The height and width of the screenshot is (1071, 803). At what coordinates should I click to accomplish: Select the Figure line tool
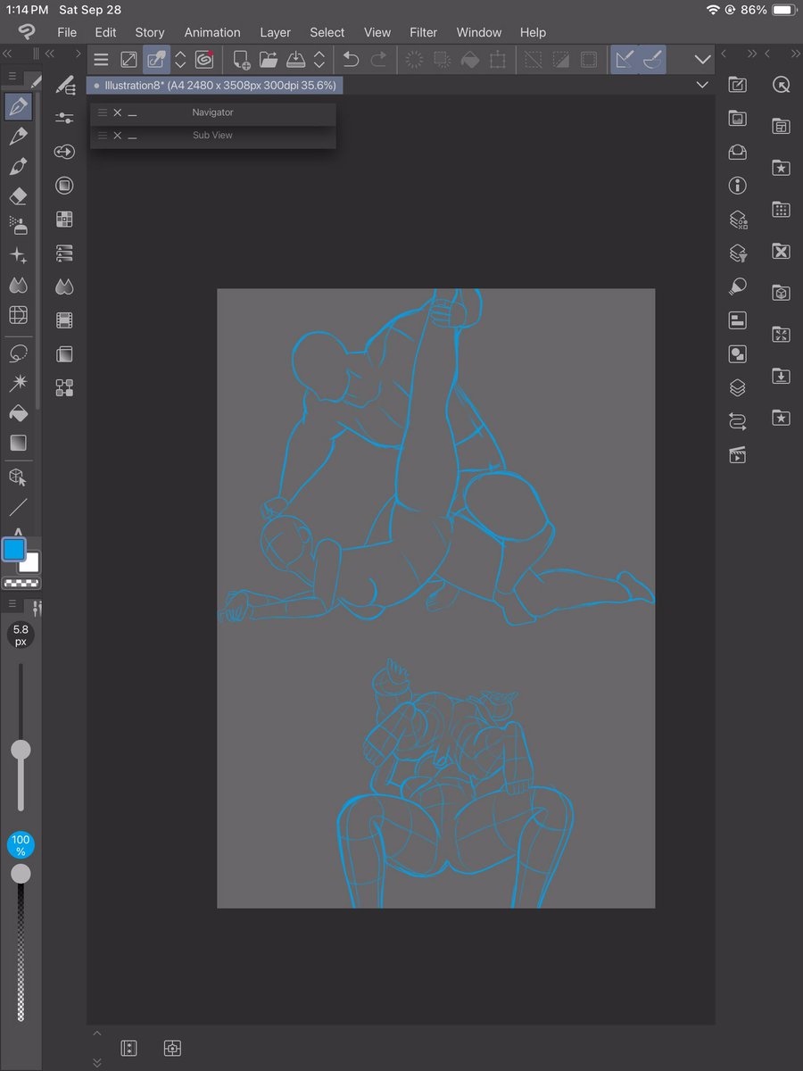click(18, 508)
